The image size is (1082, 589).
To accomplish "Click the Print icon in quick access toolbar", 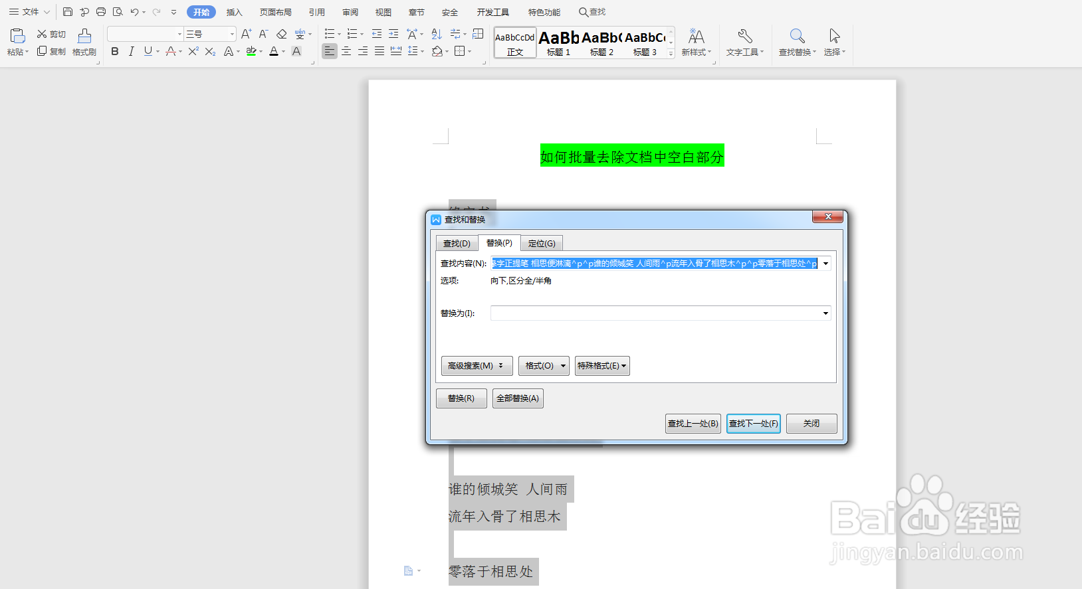I will 101,12.
